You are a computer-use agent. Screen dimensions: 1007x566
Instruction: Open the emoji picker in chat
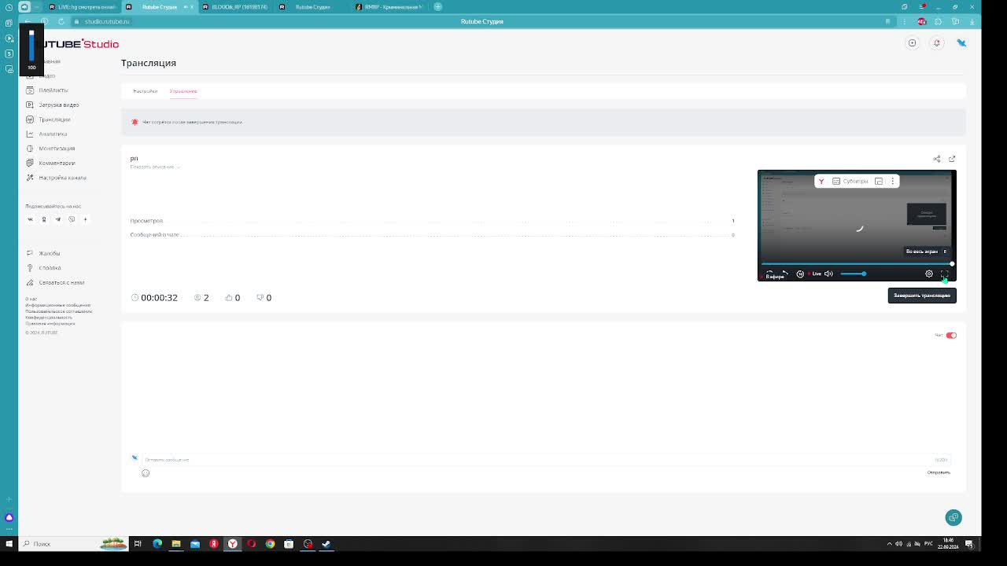tap(146, 473)
